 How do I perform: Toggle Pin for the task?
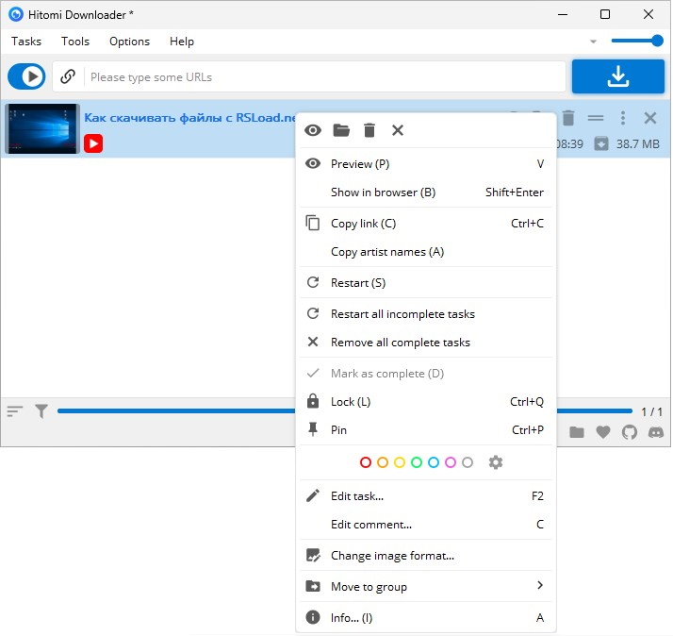(425, 430)
